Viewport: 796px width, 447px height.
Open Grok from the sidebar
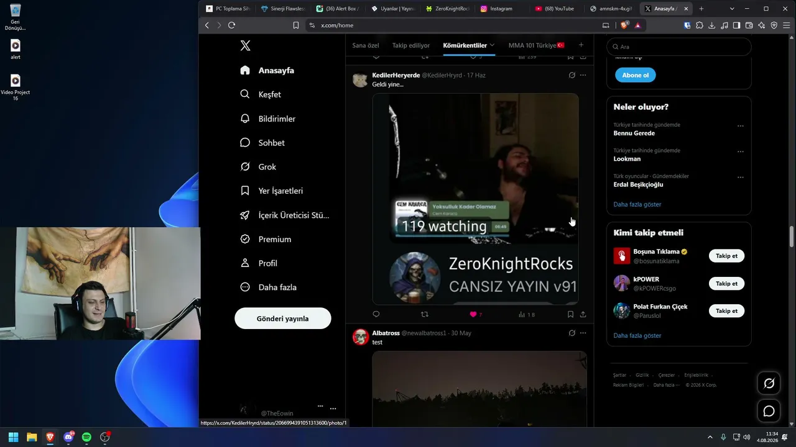258,167
